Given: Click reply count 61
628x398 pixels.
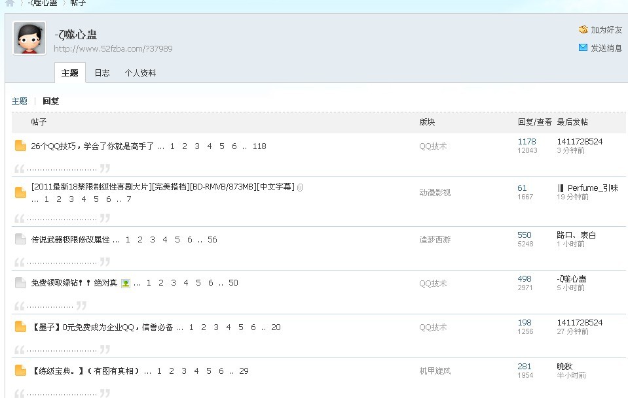Looking at the screenshot, I should point(522,188).
